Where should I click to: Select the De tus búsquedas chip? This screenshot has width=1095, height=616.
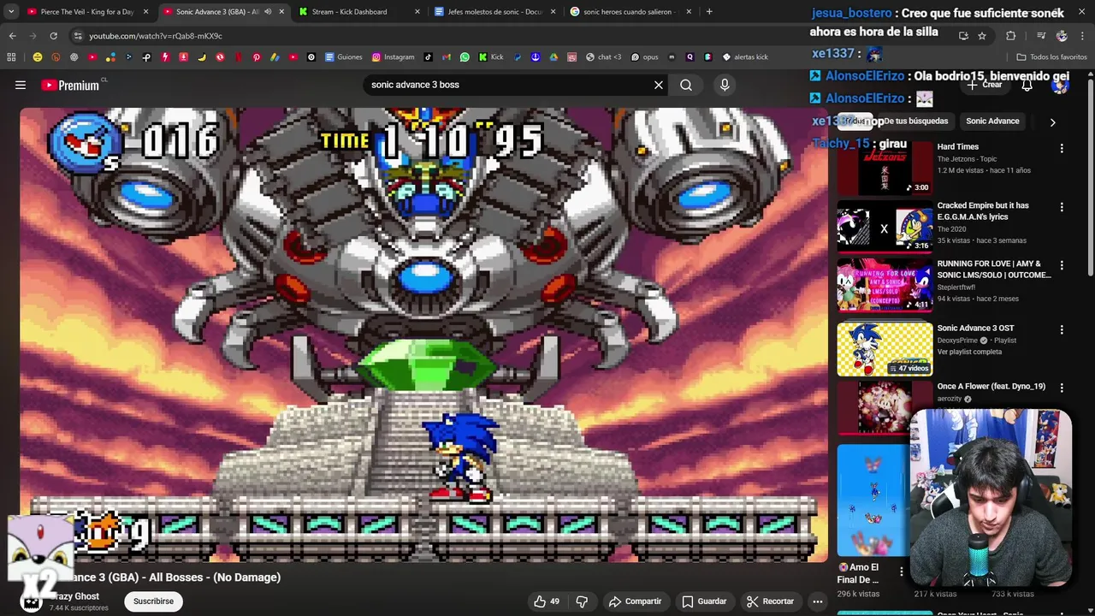tap(916, 121)
